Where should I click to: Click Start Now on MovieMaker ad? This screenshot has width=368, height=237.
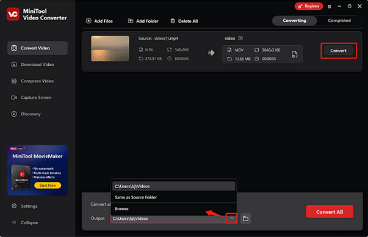pyautogui.click(x=48, y=185)
